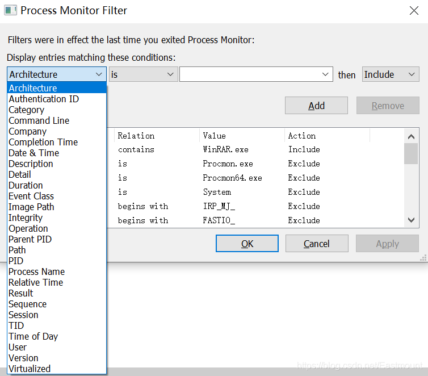Screen dimensions: 428x376
Task: Click the OK button
Action: coord(247,244)
